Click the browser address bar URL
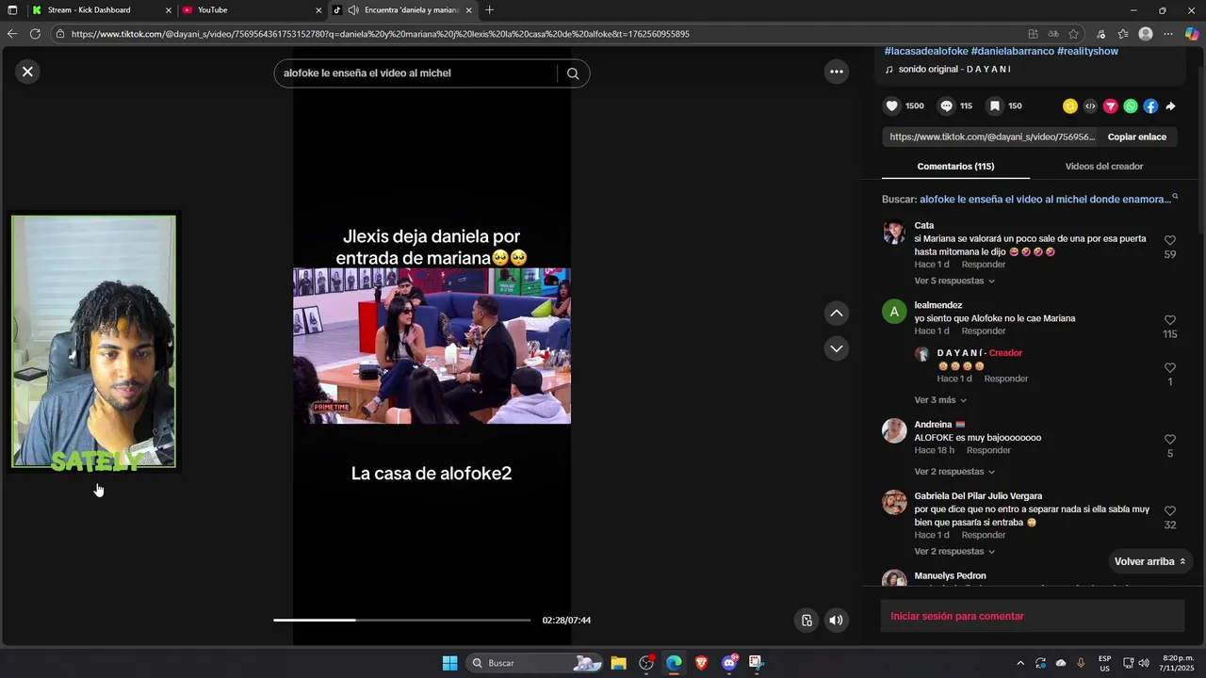Viewport: 1206px width, 678px height. click(380, 34)
